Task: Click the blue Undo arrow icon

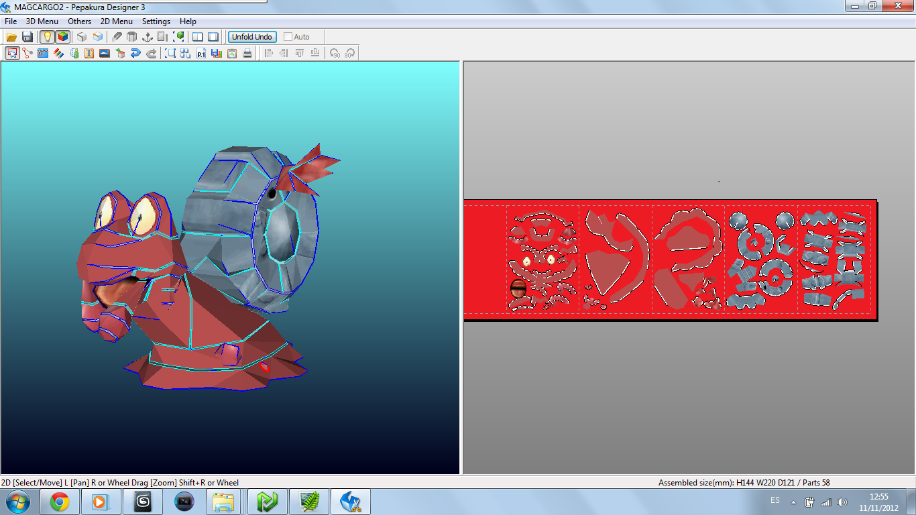Action: (x=135, y=53)
